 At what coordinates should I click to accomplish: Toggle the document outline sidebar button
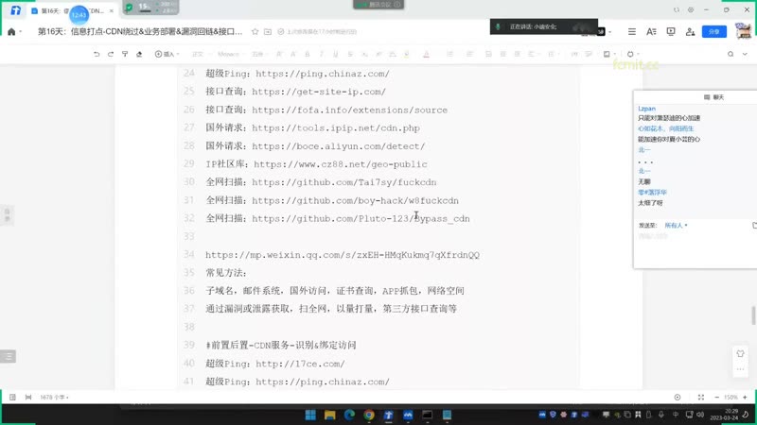9,356
